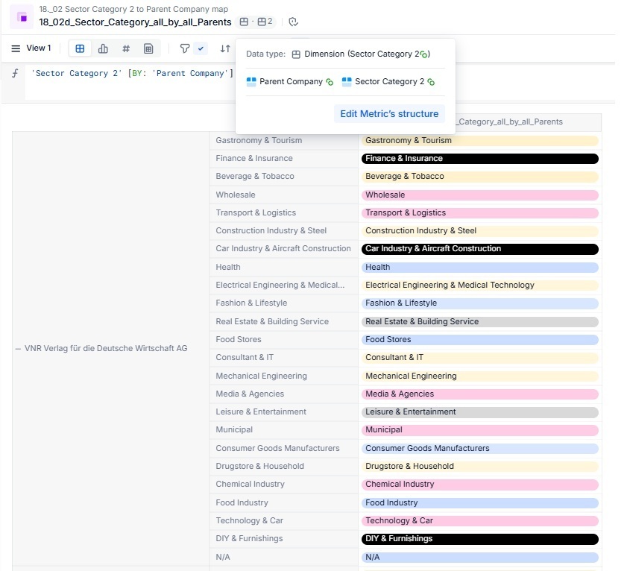
Task: Click the 'Drugstore & Household' row label
Action: tap(260, 466)
